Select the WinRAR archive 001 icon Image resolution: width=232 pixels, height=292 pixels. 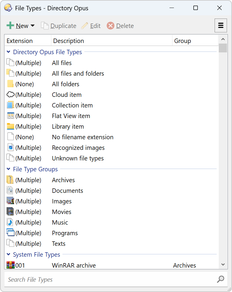tap(10, 265)
